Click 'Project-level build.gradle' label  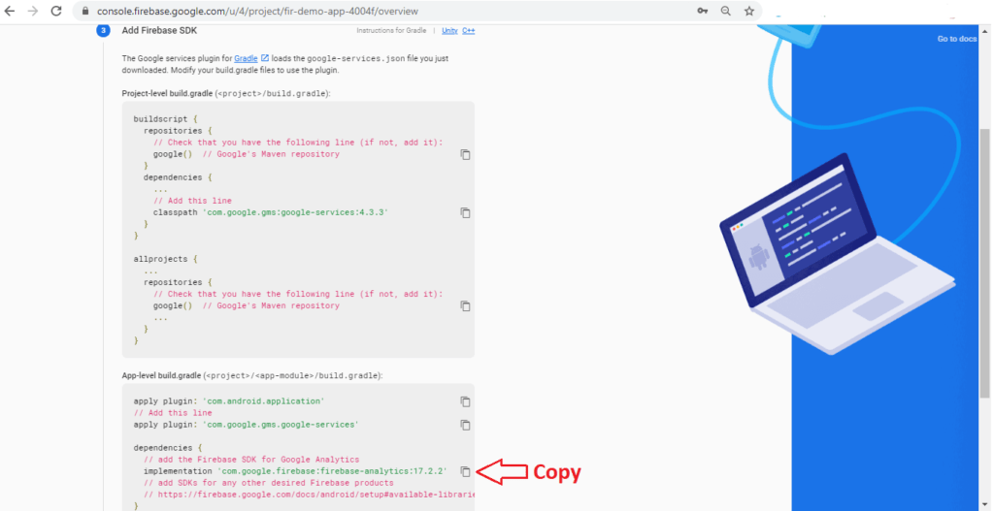pyautogui.click(x=168, y=94)
